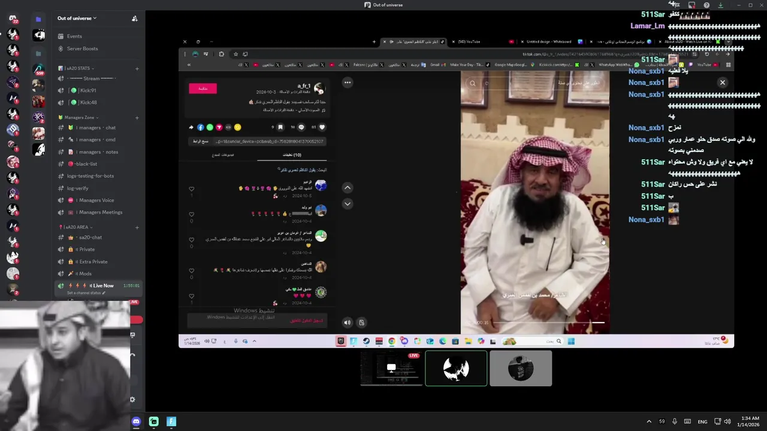Click the invite people icon in server header

(134, 19)
